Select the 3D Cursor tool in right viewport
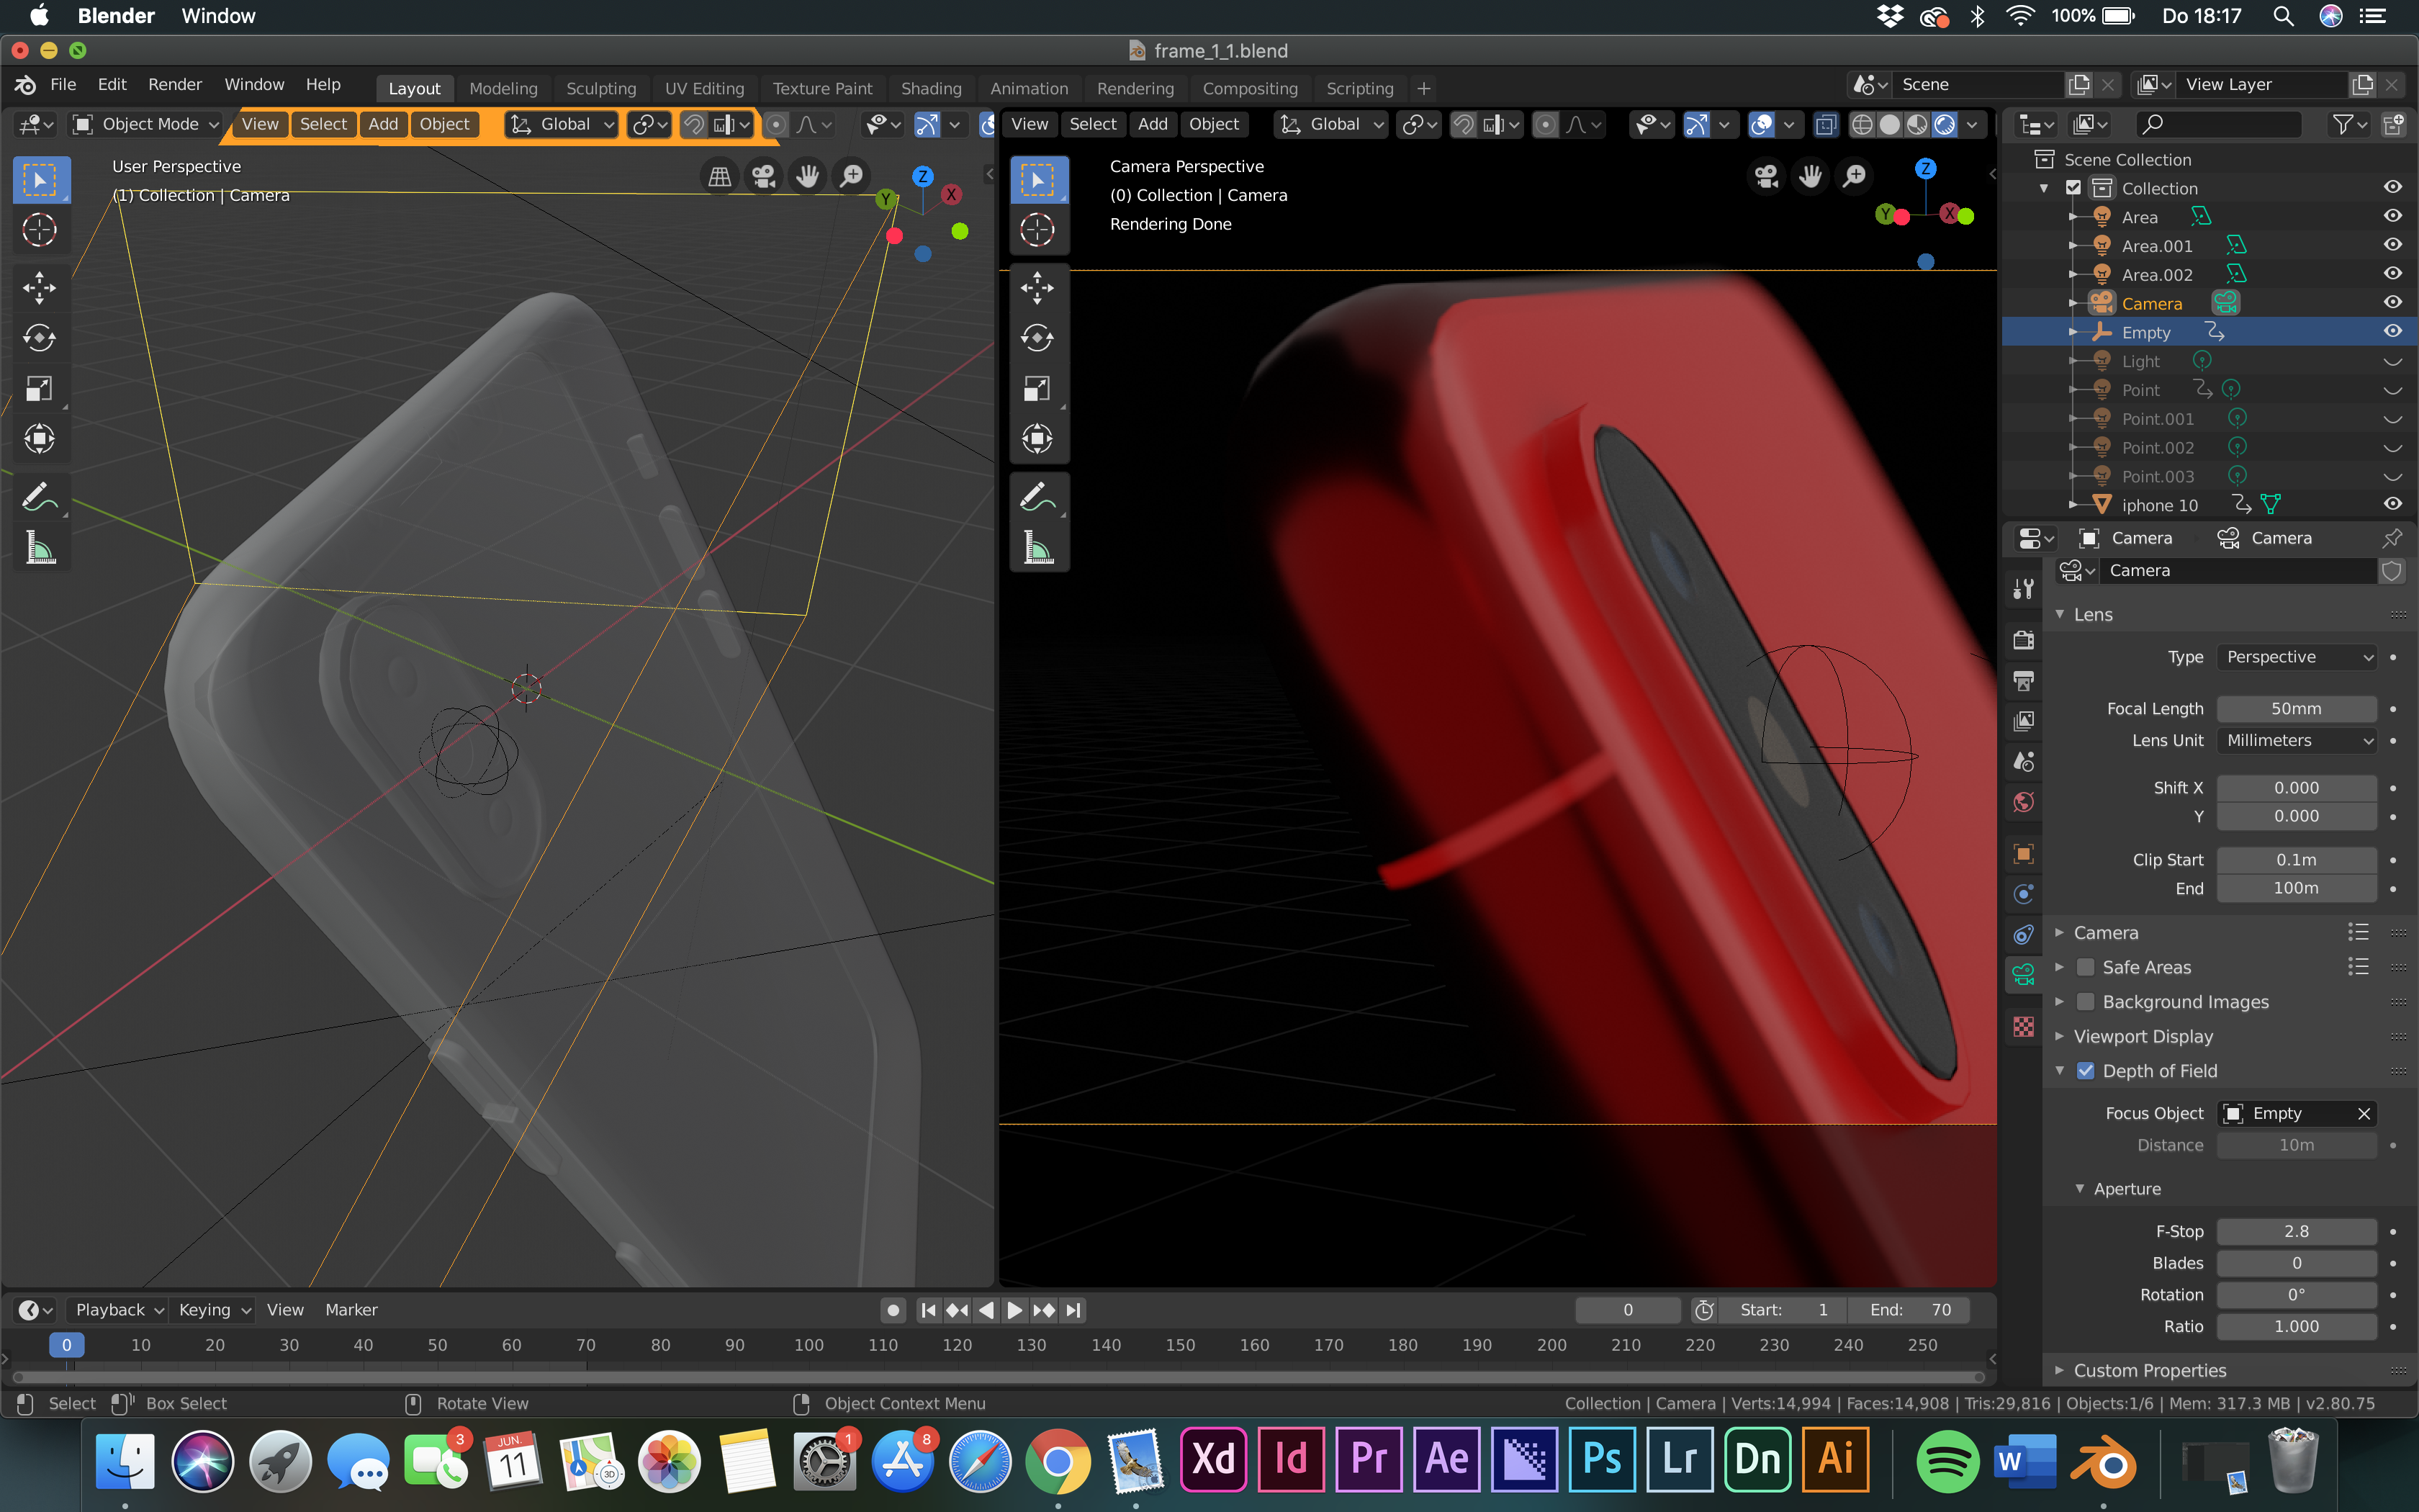 tap(1037, 230)
